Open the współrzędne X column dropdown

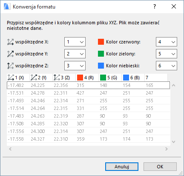pos(75,42)
